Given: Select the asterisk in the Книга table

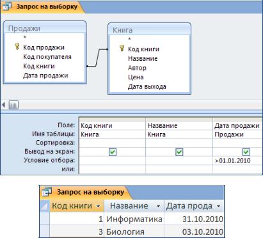Looking at the screenshot, I should tap(129, 40).
